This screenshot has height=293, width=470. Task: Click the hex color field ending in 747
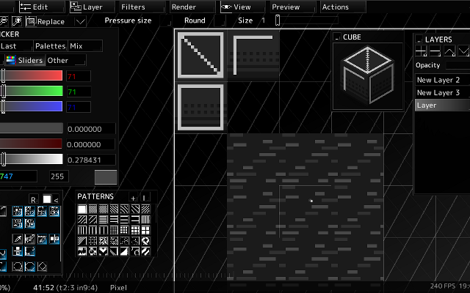[18, 177]
